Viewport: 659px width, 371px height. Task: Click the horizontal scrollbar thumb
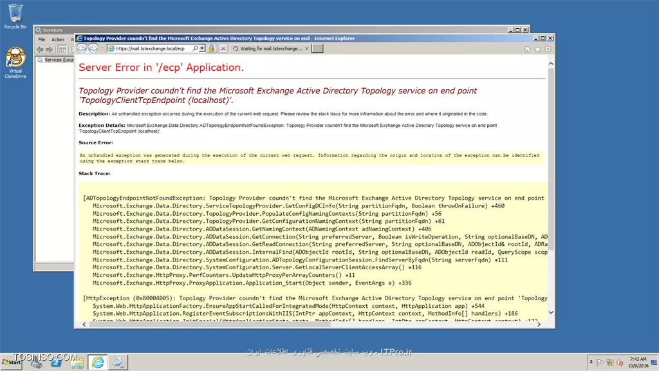pos(210,325)
